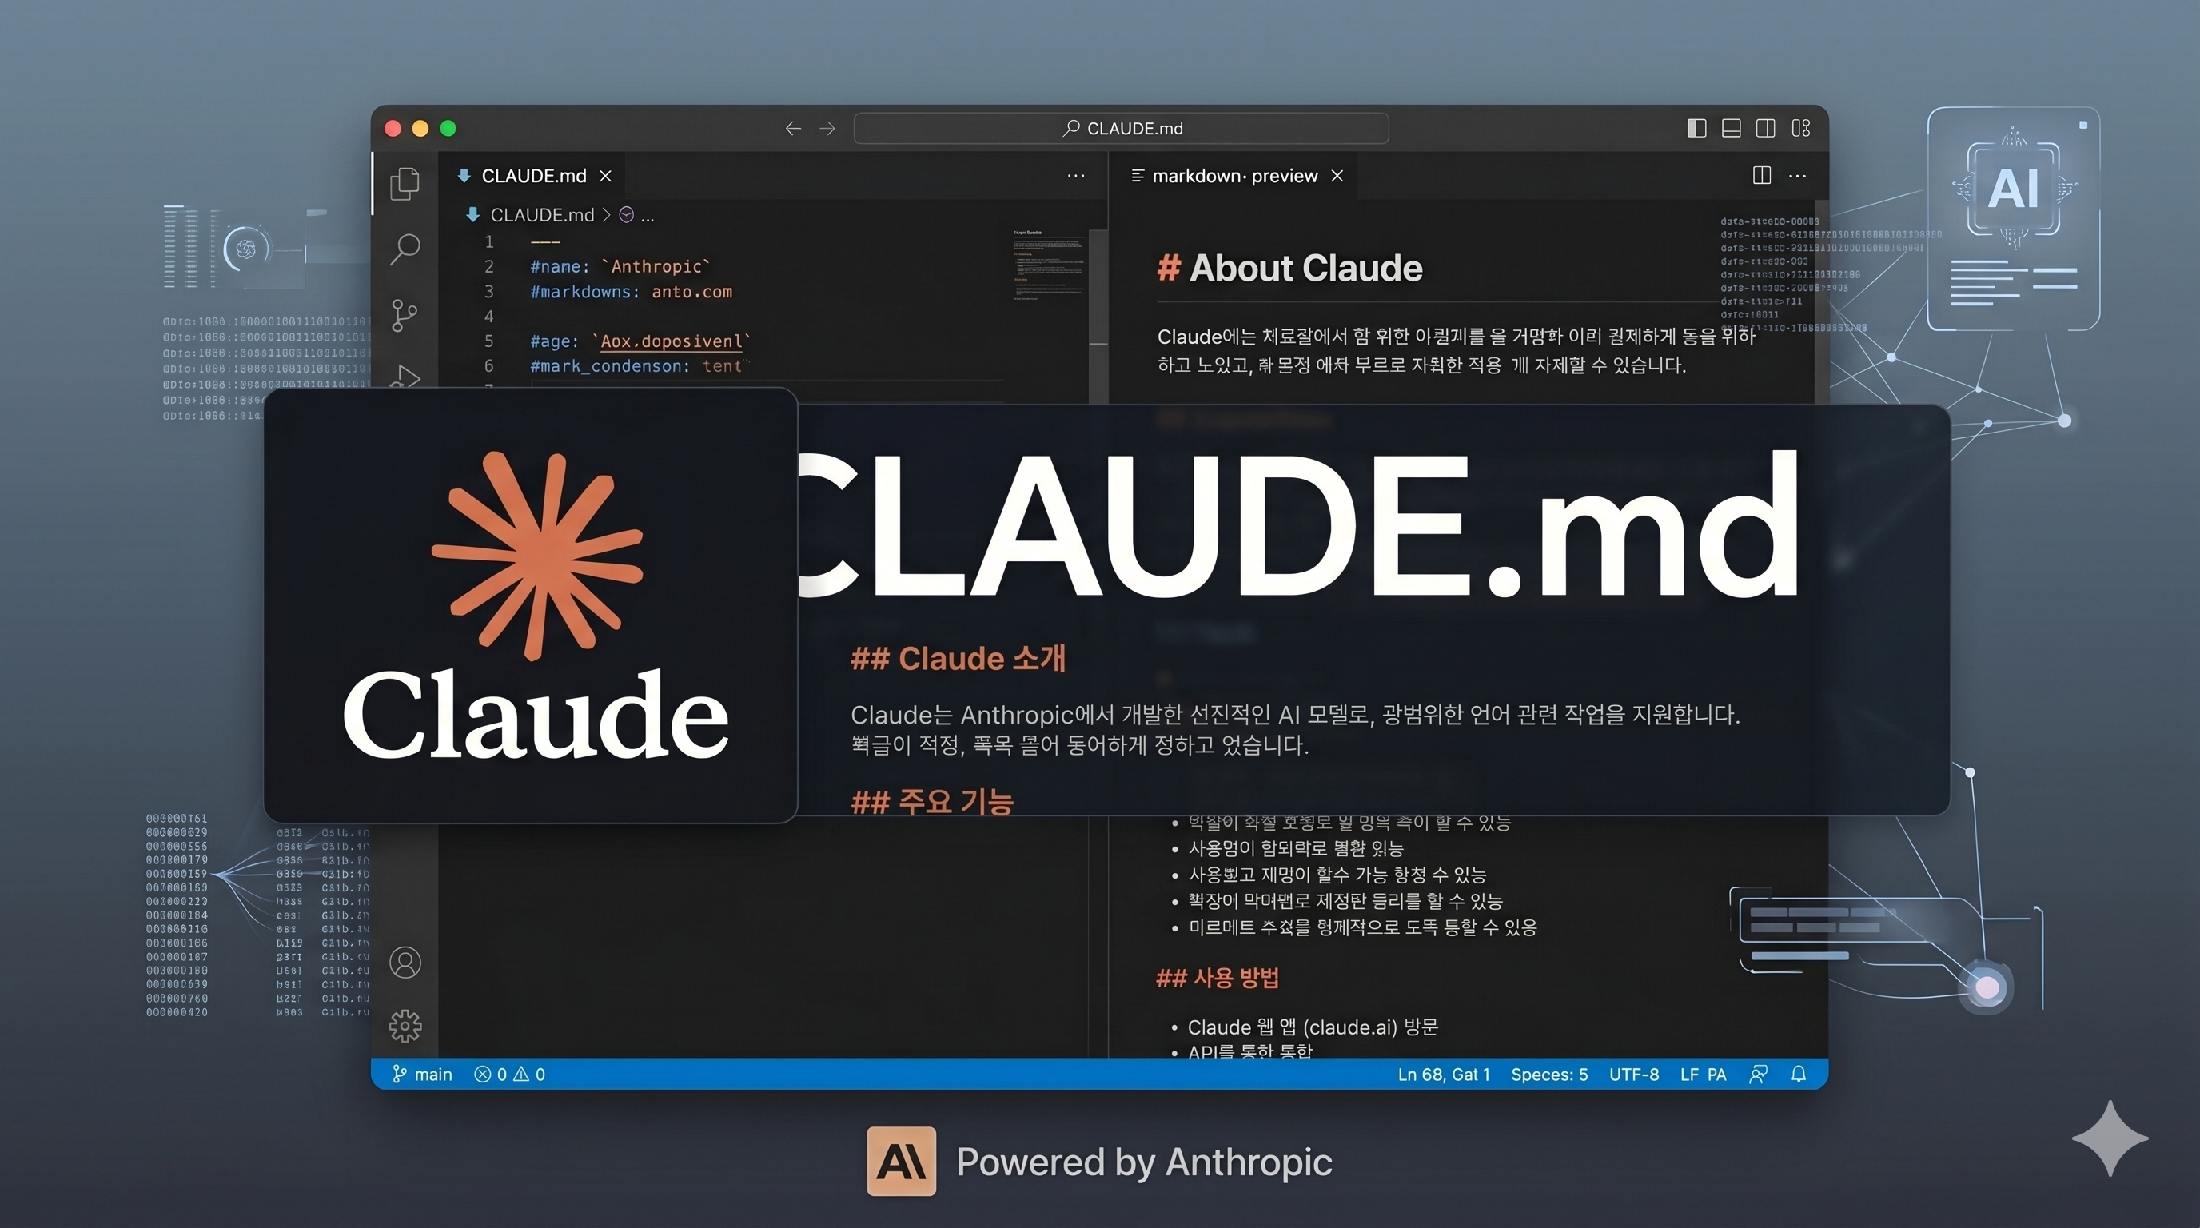Change the UTF-8 encoding in status bar
Viewport: 2200px width, 1228px height.
pyautogui.click(x=1634, y=1074)
